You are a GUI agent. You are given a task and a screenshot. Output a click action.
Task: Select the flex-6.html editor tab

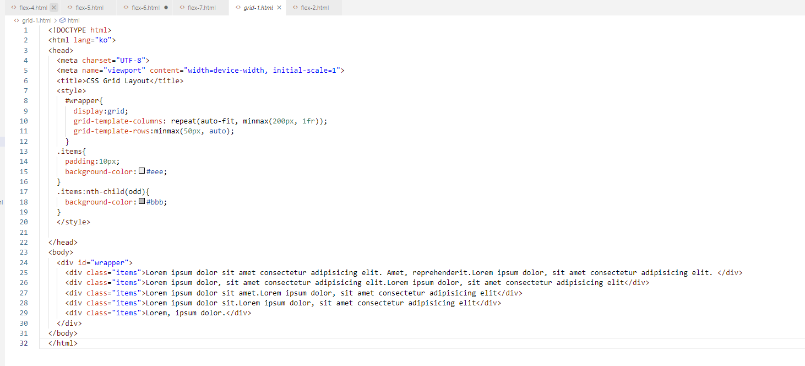click(x=145, y=8)
